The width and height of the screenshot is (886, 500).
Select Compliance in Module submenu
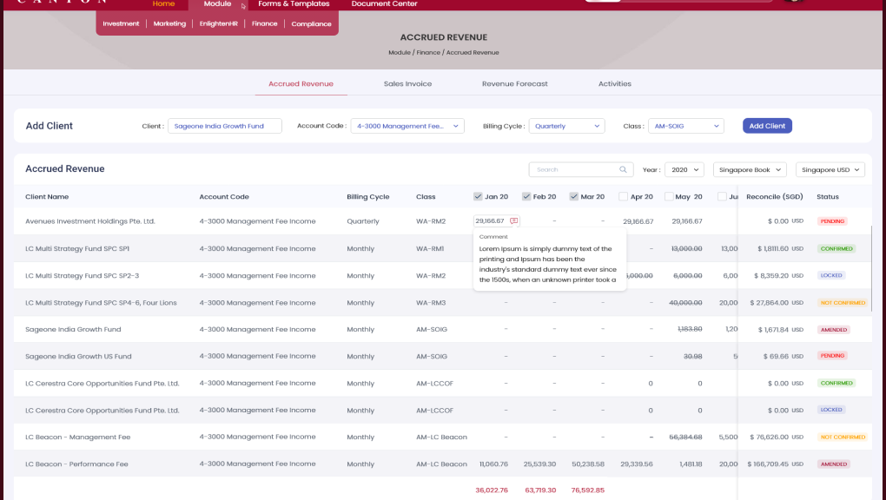click(x=311, y=23)
